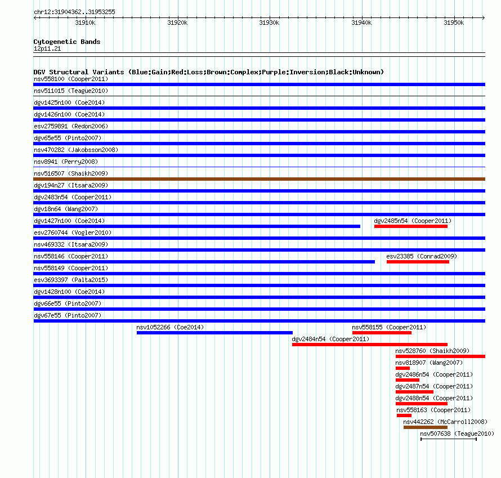The height and width of the screenshot is (478, 501).
Task: Click the brown bar under nsv442262
Action: pos(425,427)
